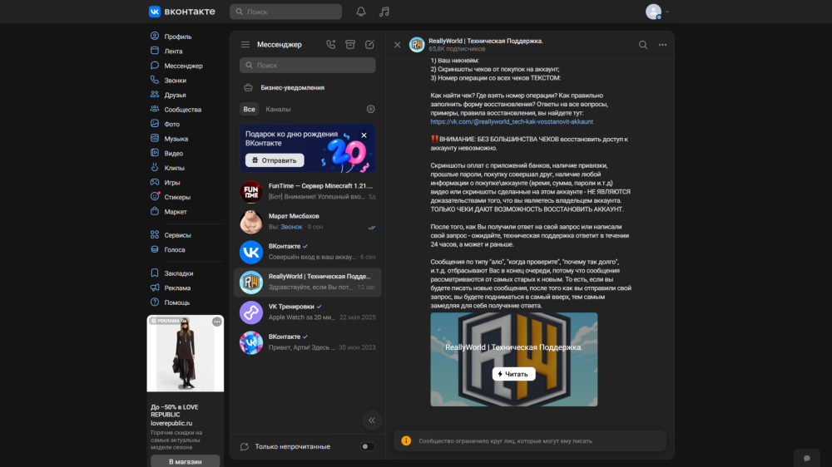832x467 pixels.
Task: Close the open ReallyWorld conversation
Action: coord(398,45)
